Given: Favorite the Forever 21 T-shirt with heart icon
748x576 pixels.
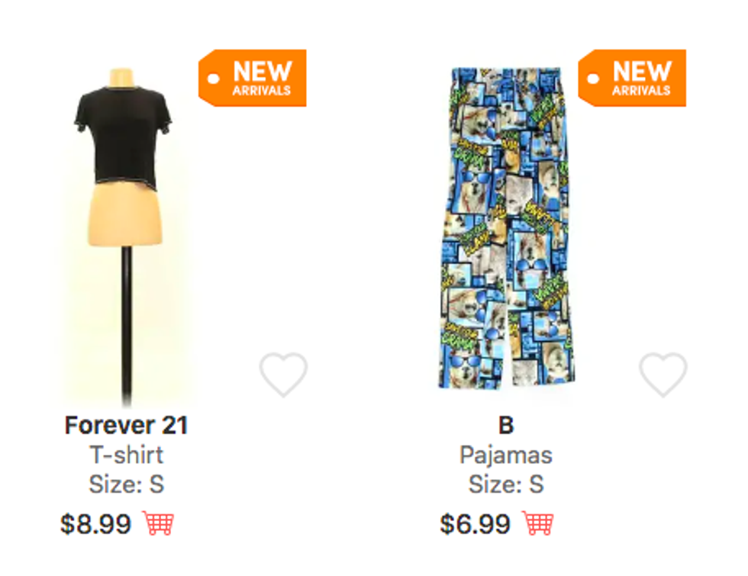Looking at the screenshot, I should click(283, 375).
